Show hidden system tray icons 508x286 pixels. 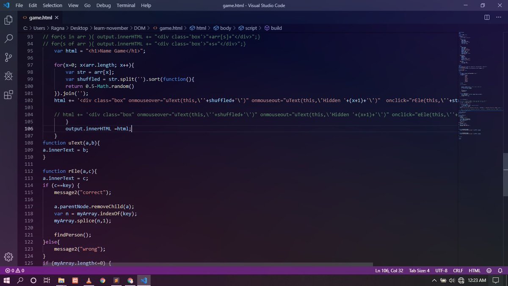coord(434,280)
